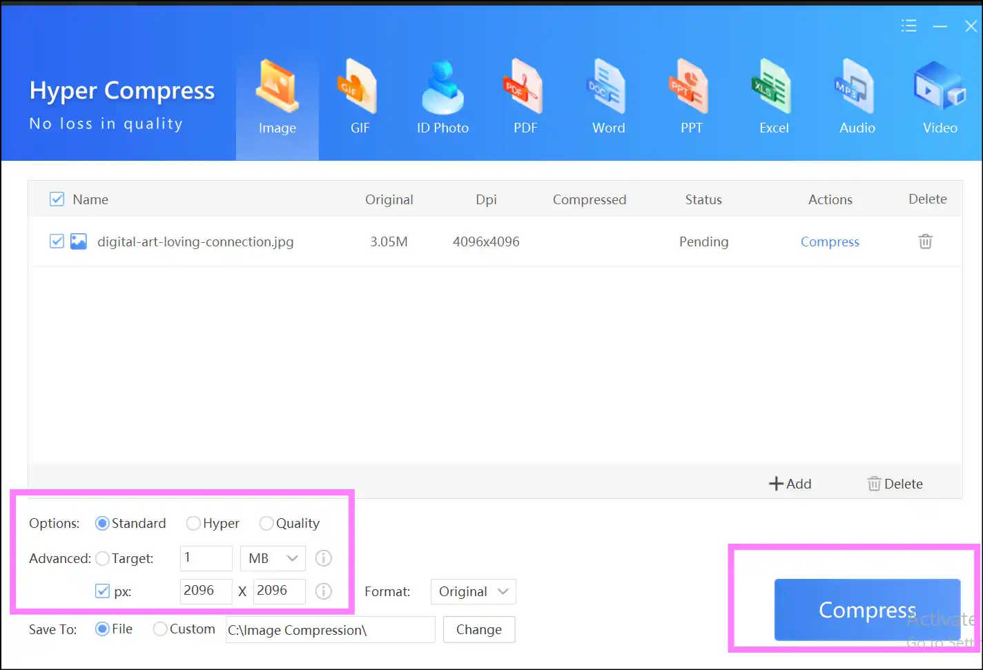Switch to the Audio compression tab
Image resolution: width=983 pixels, height=670 pixels.
point(857,98)
